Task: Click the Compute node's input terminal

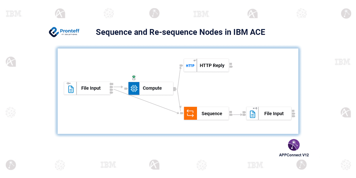Action: tap(126, 88)
